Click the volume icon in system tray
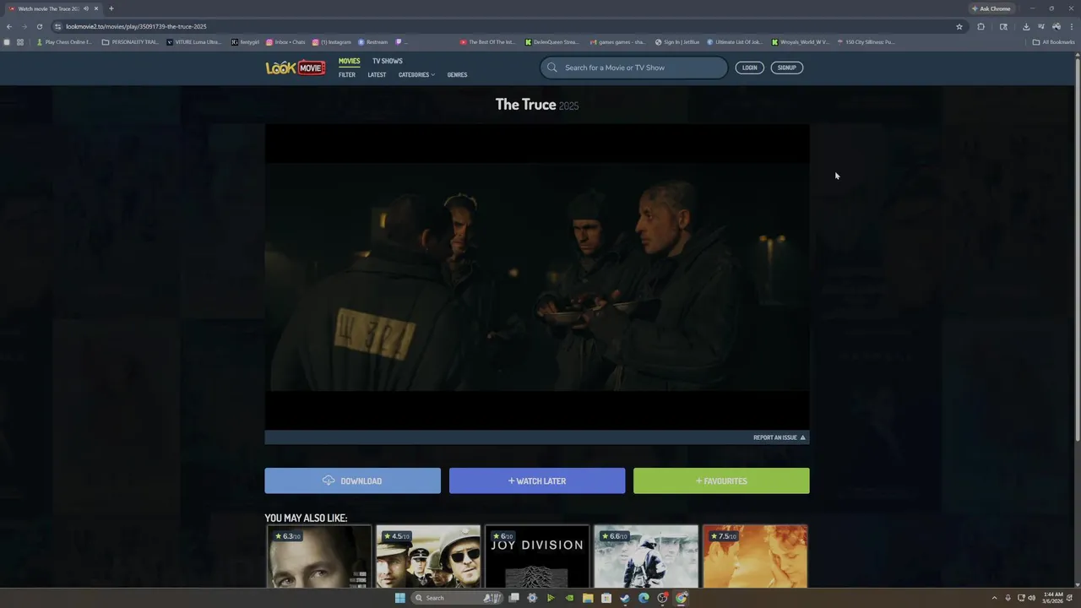This screenshot has width=1081, height=608. [1032, 598]
